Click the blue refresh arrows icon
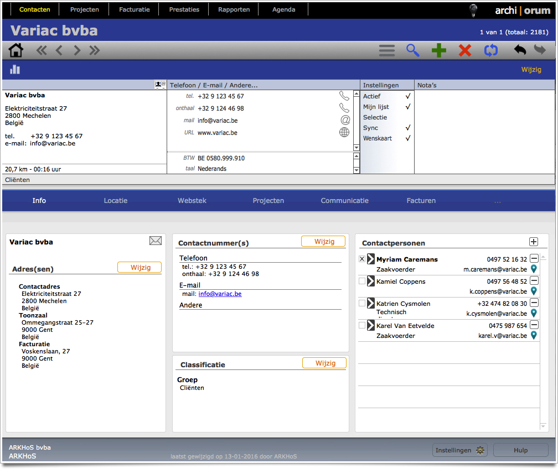The width and height of the screenshot is (558, 469). point(491,50)
